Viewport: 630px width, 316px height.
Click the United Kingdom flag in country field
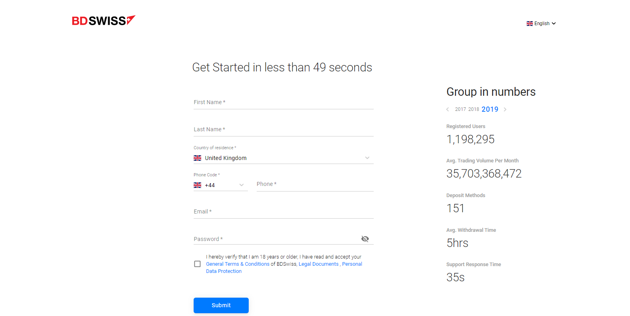click(197, 158)
